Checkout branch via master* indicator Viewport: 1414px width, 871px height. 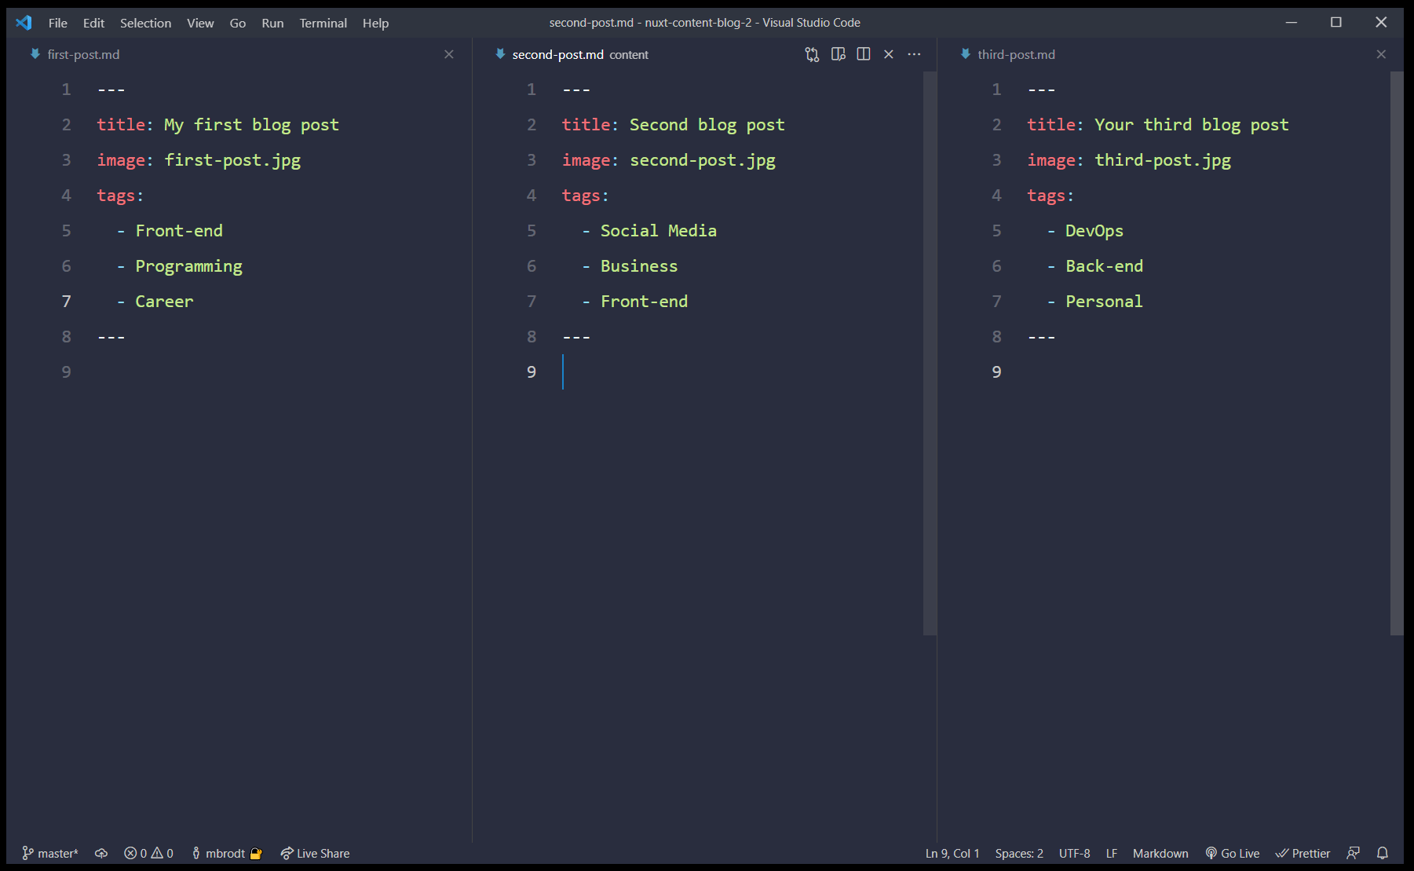tap(50, 853)
